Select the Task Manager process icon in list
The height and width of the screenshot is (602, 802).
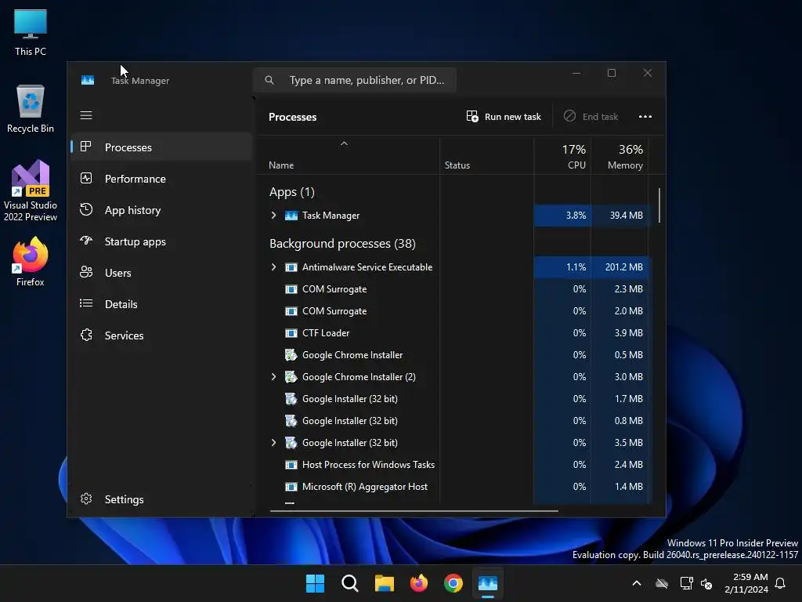click(291, 216)
